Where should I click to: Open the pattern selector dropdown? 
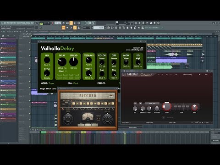pyautogui.click(x=99, y=28)
